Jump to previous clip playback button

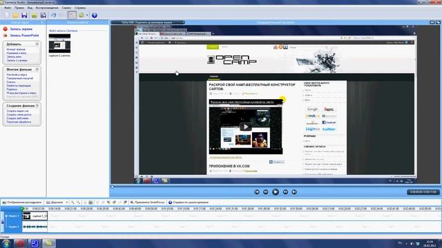(x=257, y=192)
